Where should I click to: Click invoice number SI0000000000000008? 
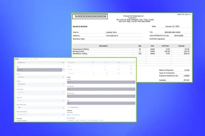click(90, 17)
